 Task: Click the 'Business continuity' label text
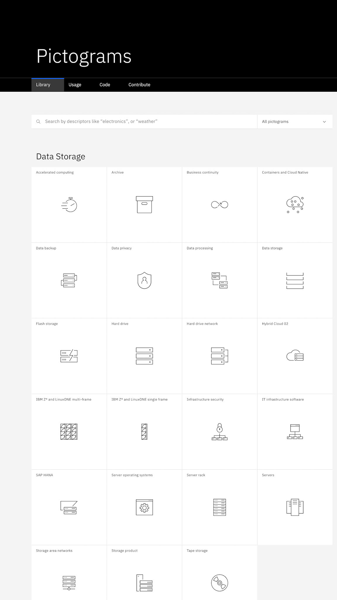click(202, 172)
